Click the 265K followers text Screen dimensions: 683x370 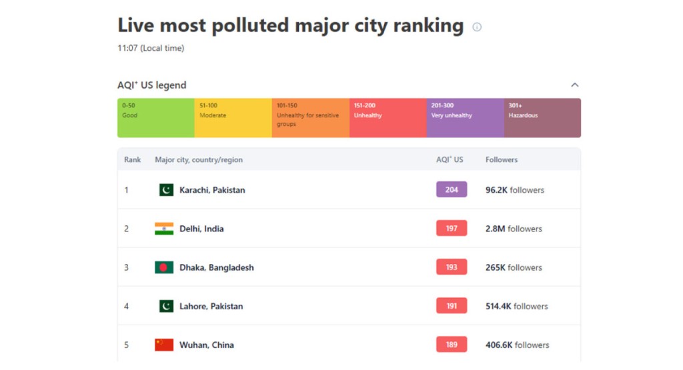[x=514, y=267]
